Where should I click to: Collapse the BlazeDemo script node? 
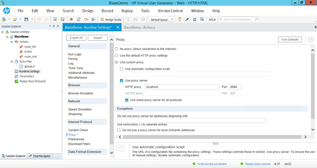(7, 37)
